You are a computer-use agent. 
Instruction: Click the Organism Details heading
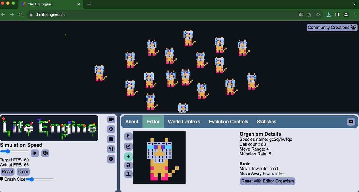pos(260,134)
